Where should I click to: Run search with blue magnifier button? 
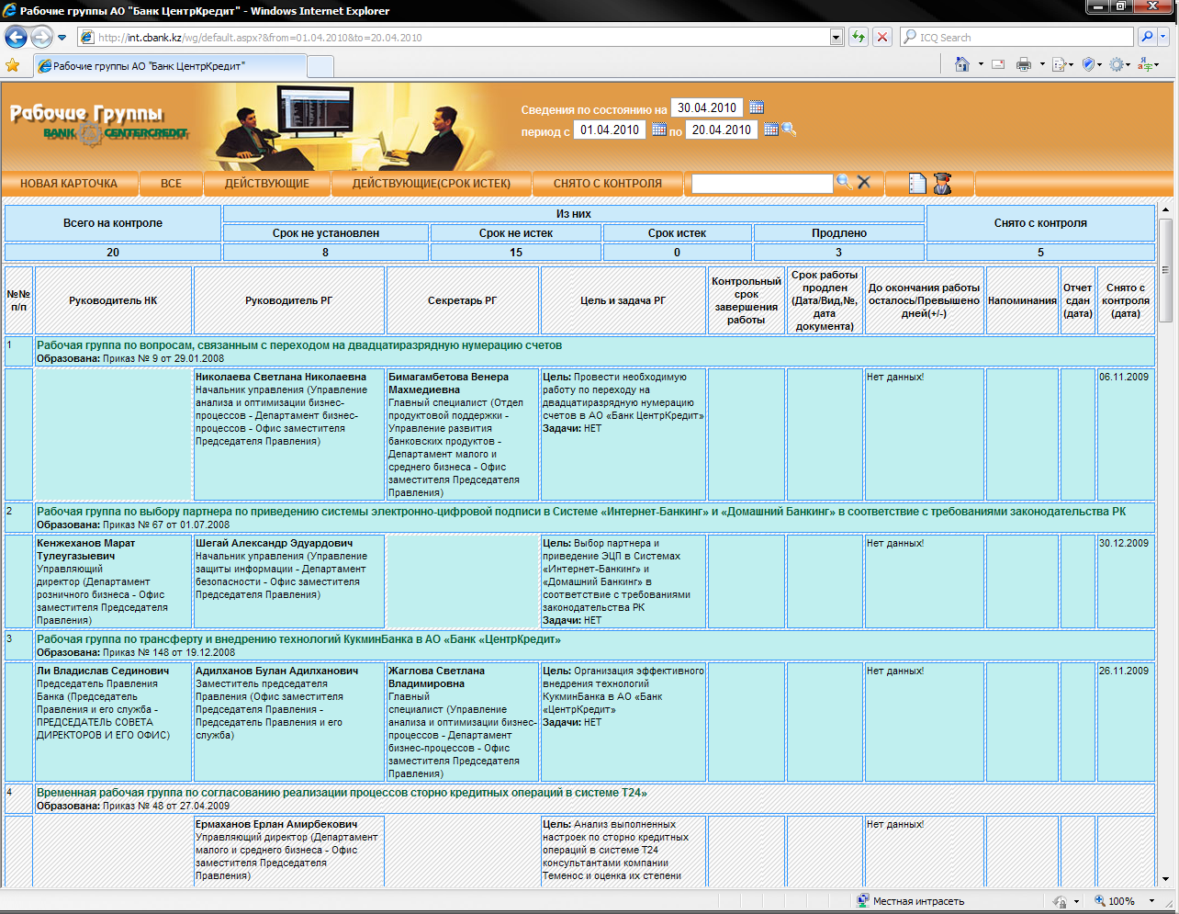(x=1147, y=38)
